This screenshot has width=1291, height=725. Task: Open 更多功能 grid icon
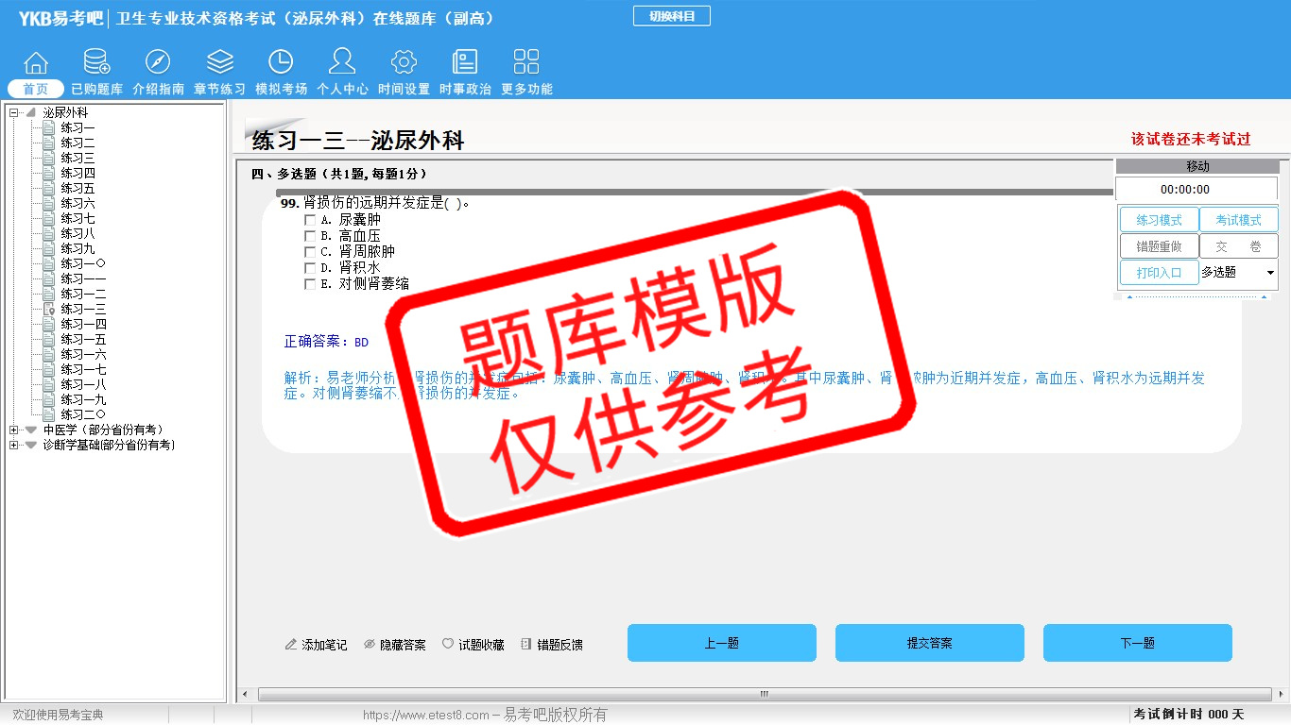click(x=526, y=63)
